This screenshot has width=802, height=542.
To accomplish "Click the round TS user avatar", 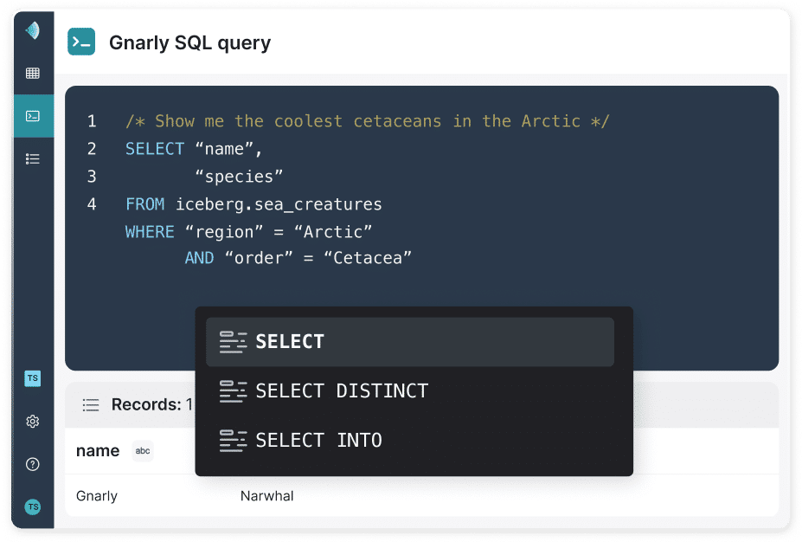I will [x=33, y=507].
